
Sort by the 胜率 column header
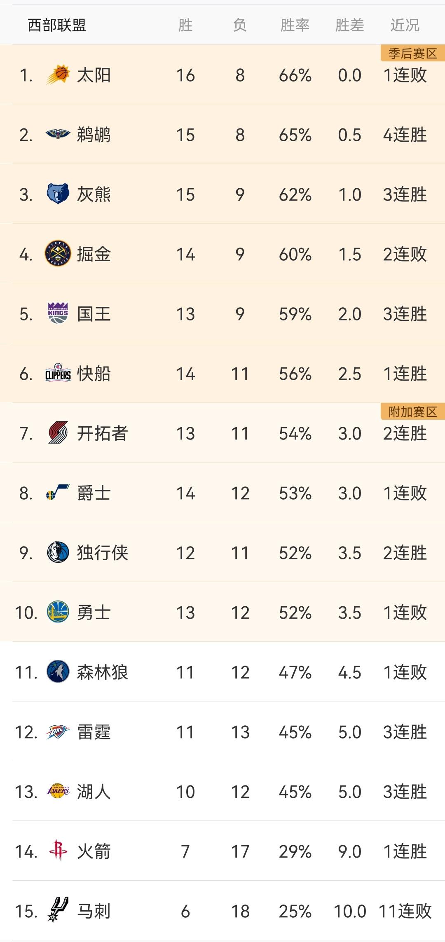click(x=295, y=26)
